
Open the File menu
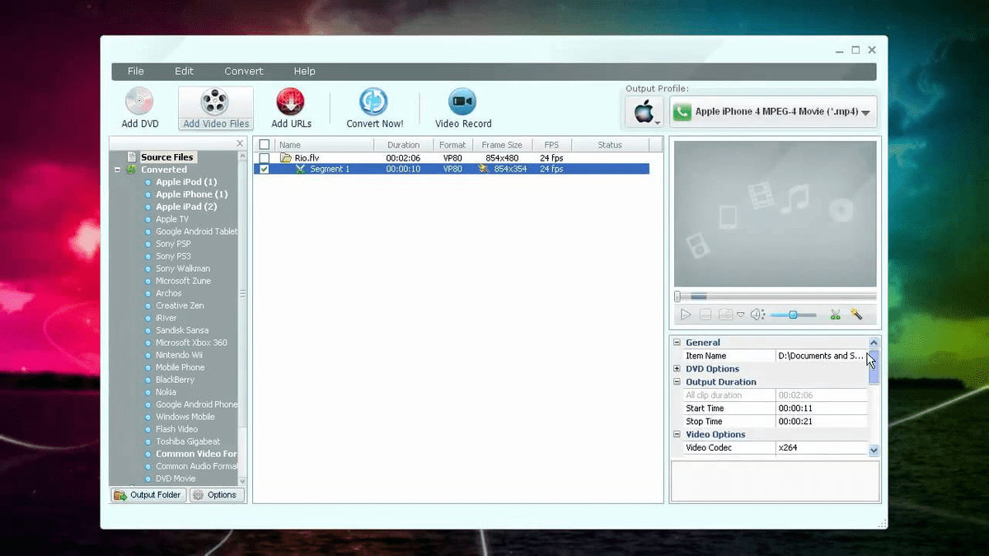coord(135,71)
